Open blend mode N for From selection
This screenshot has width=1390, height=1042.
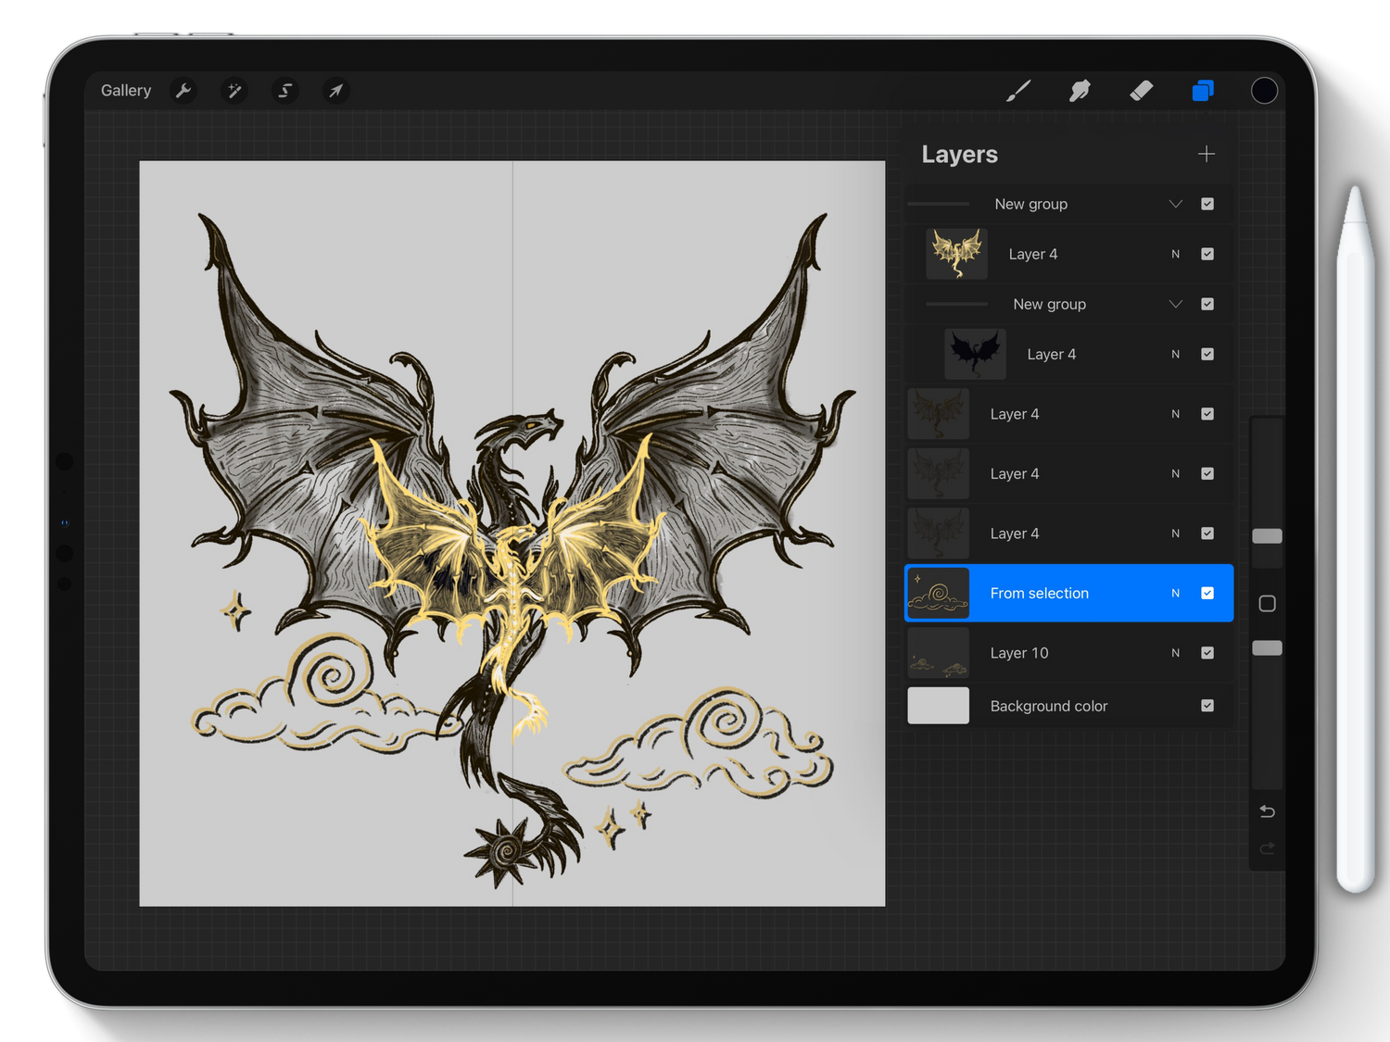point(1175,593)
